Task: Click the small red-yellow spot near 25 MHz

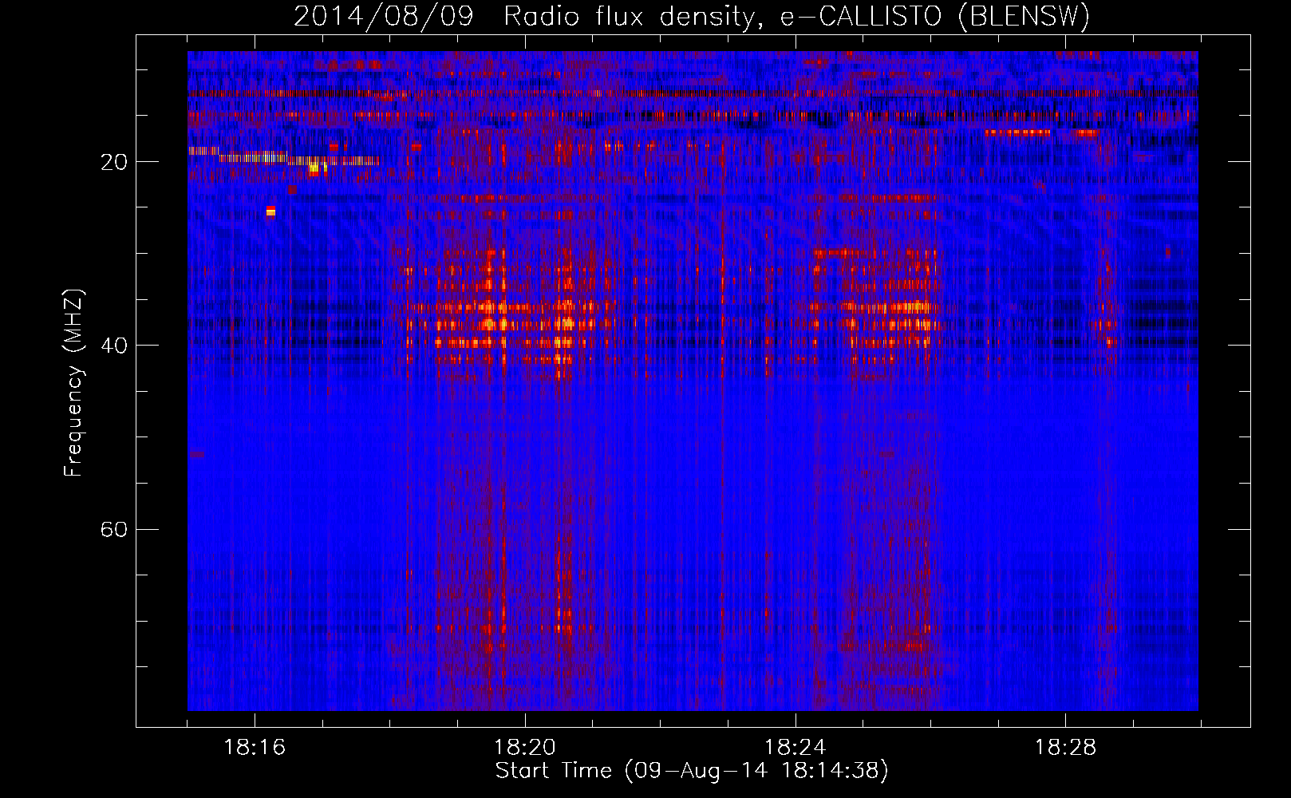Action: point(270,211)
